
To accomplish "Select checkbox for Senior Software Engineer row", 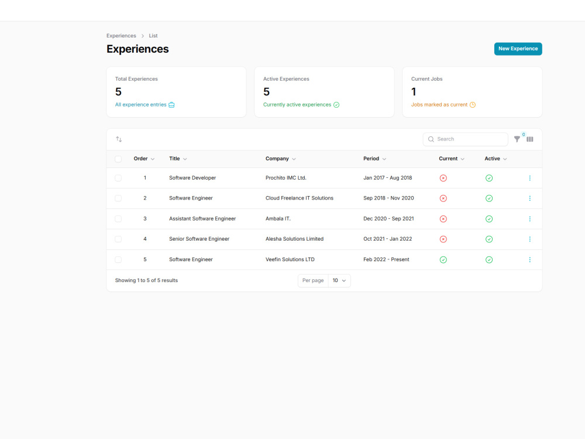I will tap(118, 239).
